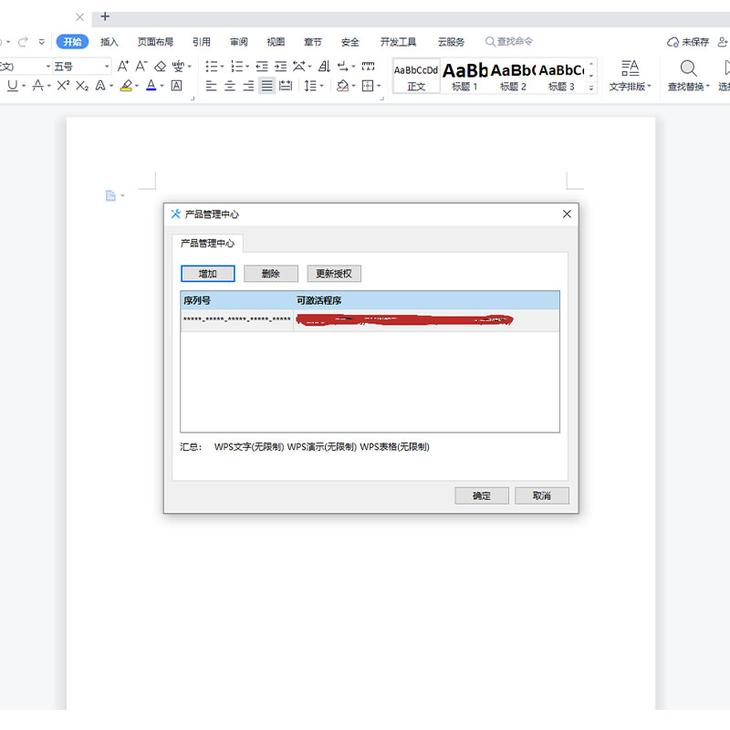This screenshot has width=730, height=730.
Task: Apply the 标题 1 style
Action: (x=464, y=77)
